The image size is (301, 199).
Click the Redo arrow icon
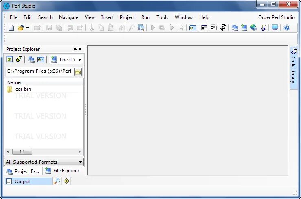[80, 28]
